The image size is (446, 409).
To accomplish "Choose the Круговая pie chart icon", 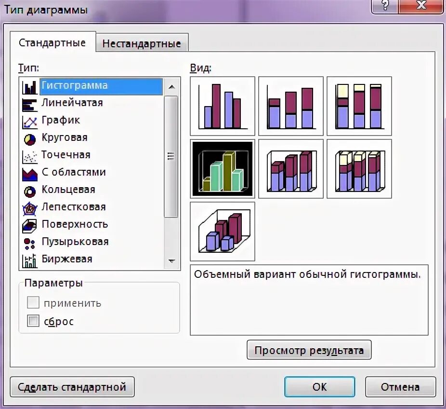I will tap(29, 139).
